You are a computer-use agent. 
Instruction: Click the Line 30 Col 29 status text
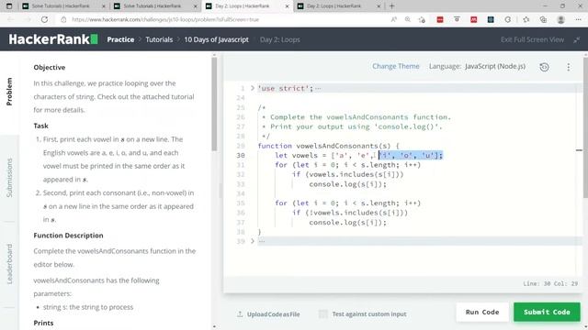pyautogui.click(x=550, y=283)
